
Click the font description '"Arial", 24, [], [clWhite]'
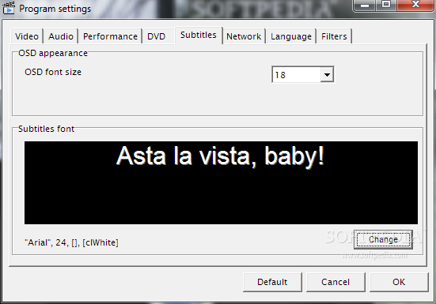tap(71, 242)
